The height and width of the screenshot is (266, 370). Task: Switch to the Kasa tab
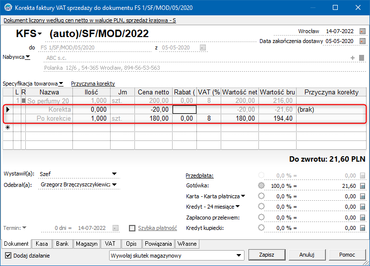click(x=42, y=244)
